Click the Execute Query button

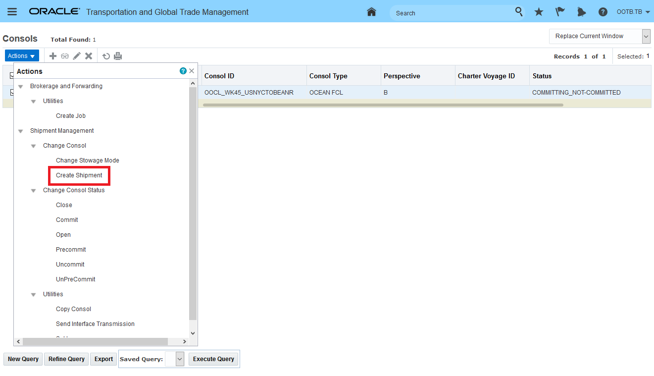pyautogui.click(x=213, y=359)
